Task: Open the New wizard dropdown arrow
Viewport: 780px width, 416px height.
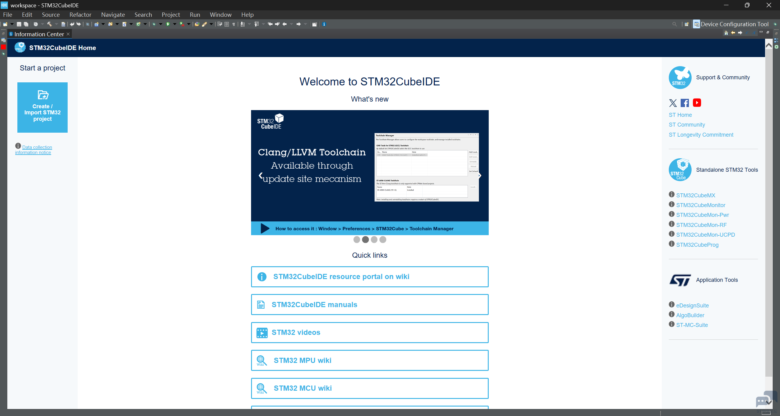Action: [x=12, y=24]
